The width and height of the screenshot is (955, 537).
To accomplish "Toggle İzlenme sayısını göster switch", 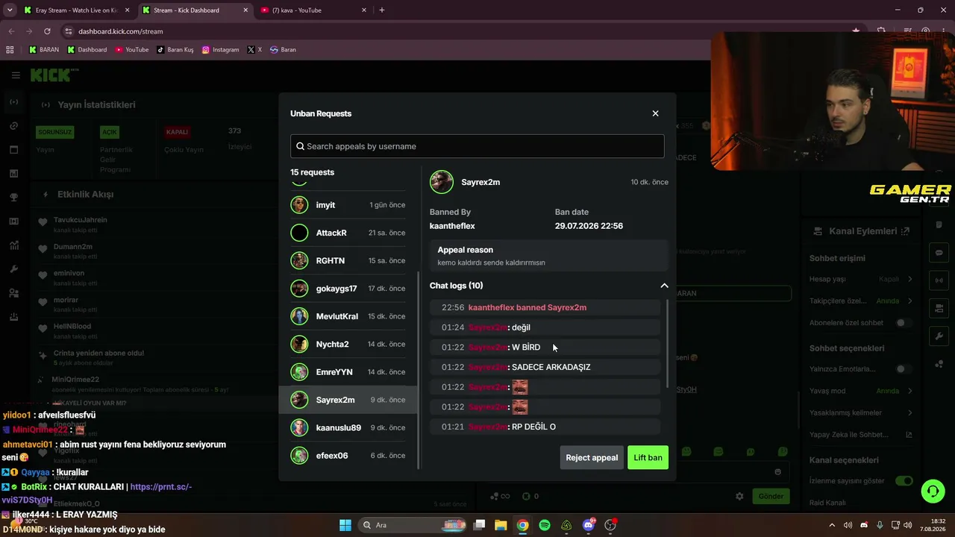I will [904, 481].
